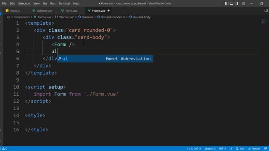Open the Help menu
The width and height of the screenshot is (269, 151).
tap(76, 3)
